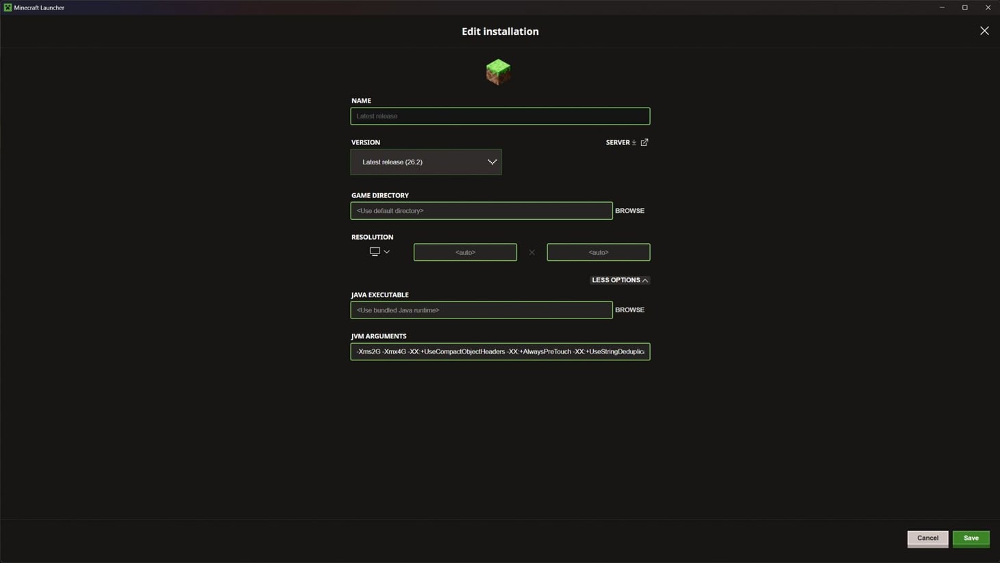The height and width of the screenshot is (563, 1000).
Task: Click the "JVM ARGUMENTS" label
Action: point(379,336)
